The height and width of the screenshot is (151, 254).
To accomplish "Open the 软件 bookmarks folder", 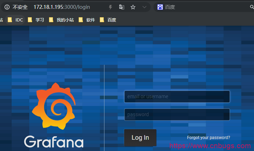I will click(x=87, y=20).
